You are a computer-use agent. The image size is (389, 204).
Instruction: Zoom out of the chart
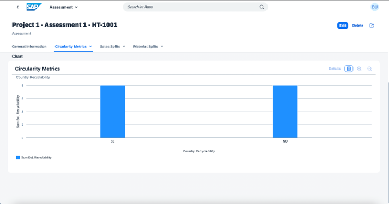369,69
